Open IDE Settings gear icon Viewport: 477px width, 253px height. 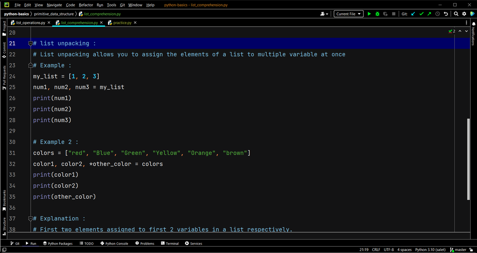pyautogui.click(x=464, y=13)
